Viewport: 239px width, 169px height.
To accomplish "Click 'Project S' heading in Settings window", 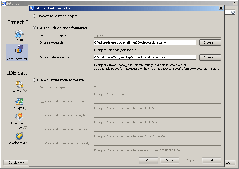I will tap(18, 22).
